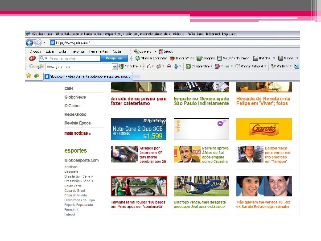Click the Mapas toolbar icon
The height and width of the screenshot is (241, 321).
point(280,58)
